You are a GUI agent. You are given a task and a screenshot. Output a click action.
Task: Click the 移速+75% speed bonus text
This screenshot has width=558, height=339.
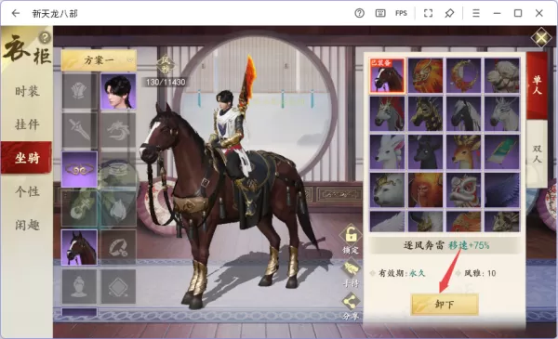click(x=469, y=245)
